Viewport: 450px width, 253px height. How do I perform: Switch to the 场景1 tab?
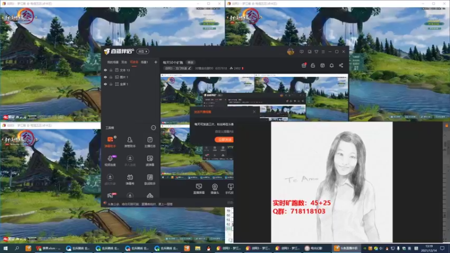click(x=145, y=62)
